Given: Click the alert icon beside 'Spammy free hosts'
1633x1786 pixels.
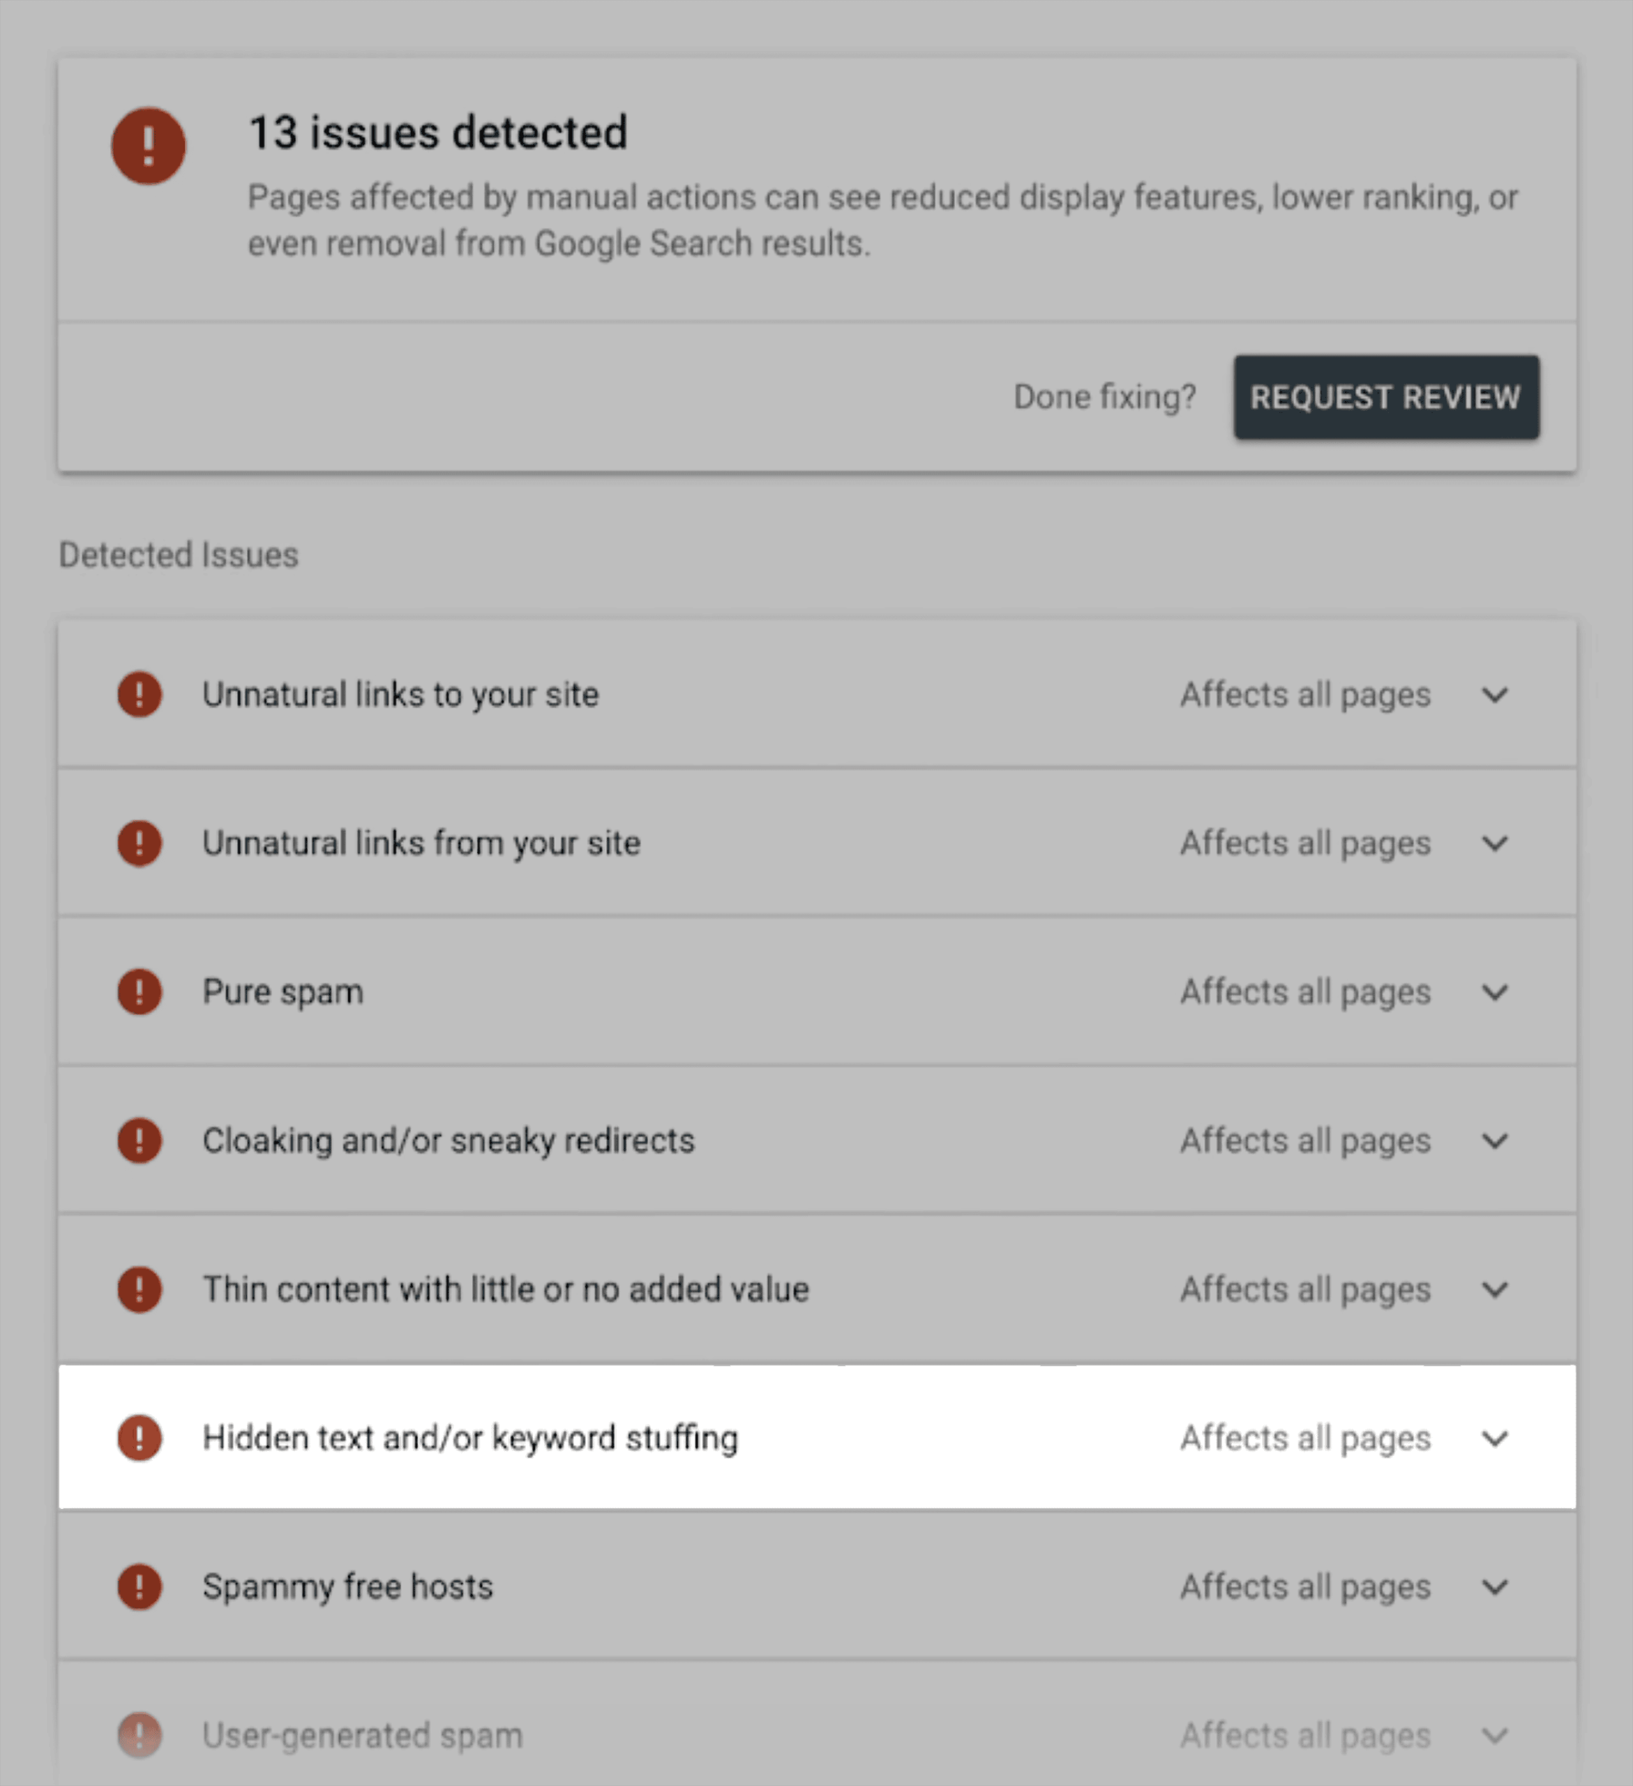Looking at the screenshot, I should (x=139, y=1588).
